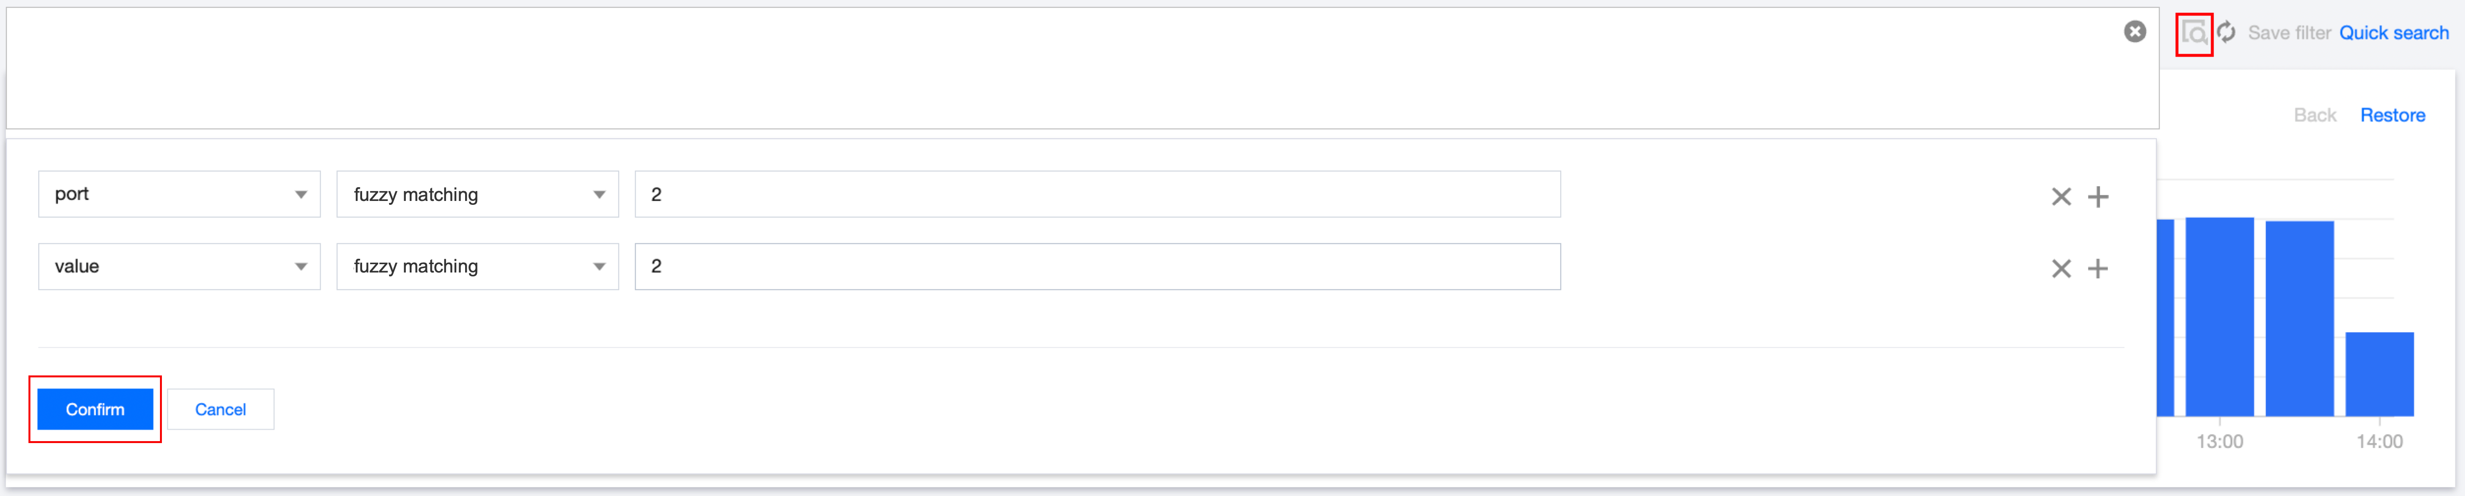Screen dimensions: 2465x496
Task: Add a filter row after the port row
Action: tap(2098, 197)
